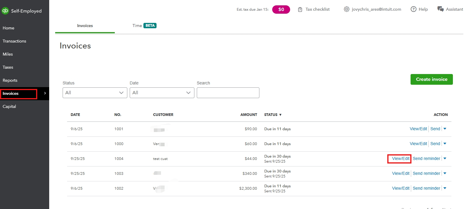Click the Help question mark icon

click(x=414, y=9)
